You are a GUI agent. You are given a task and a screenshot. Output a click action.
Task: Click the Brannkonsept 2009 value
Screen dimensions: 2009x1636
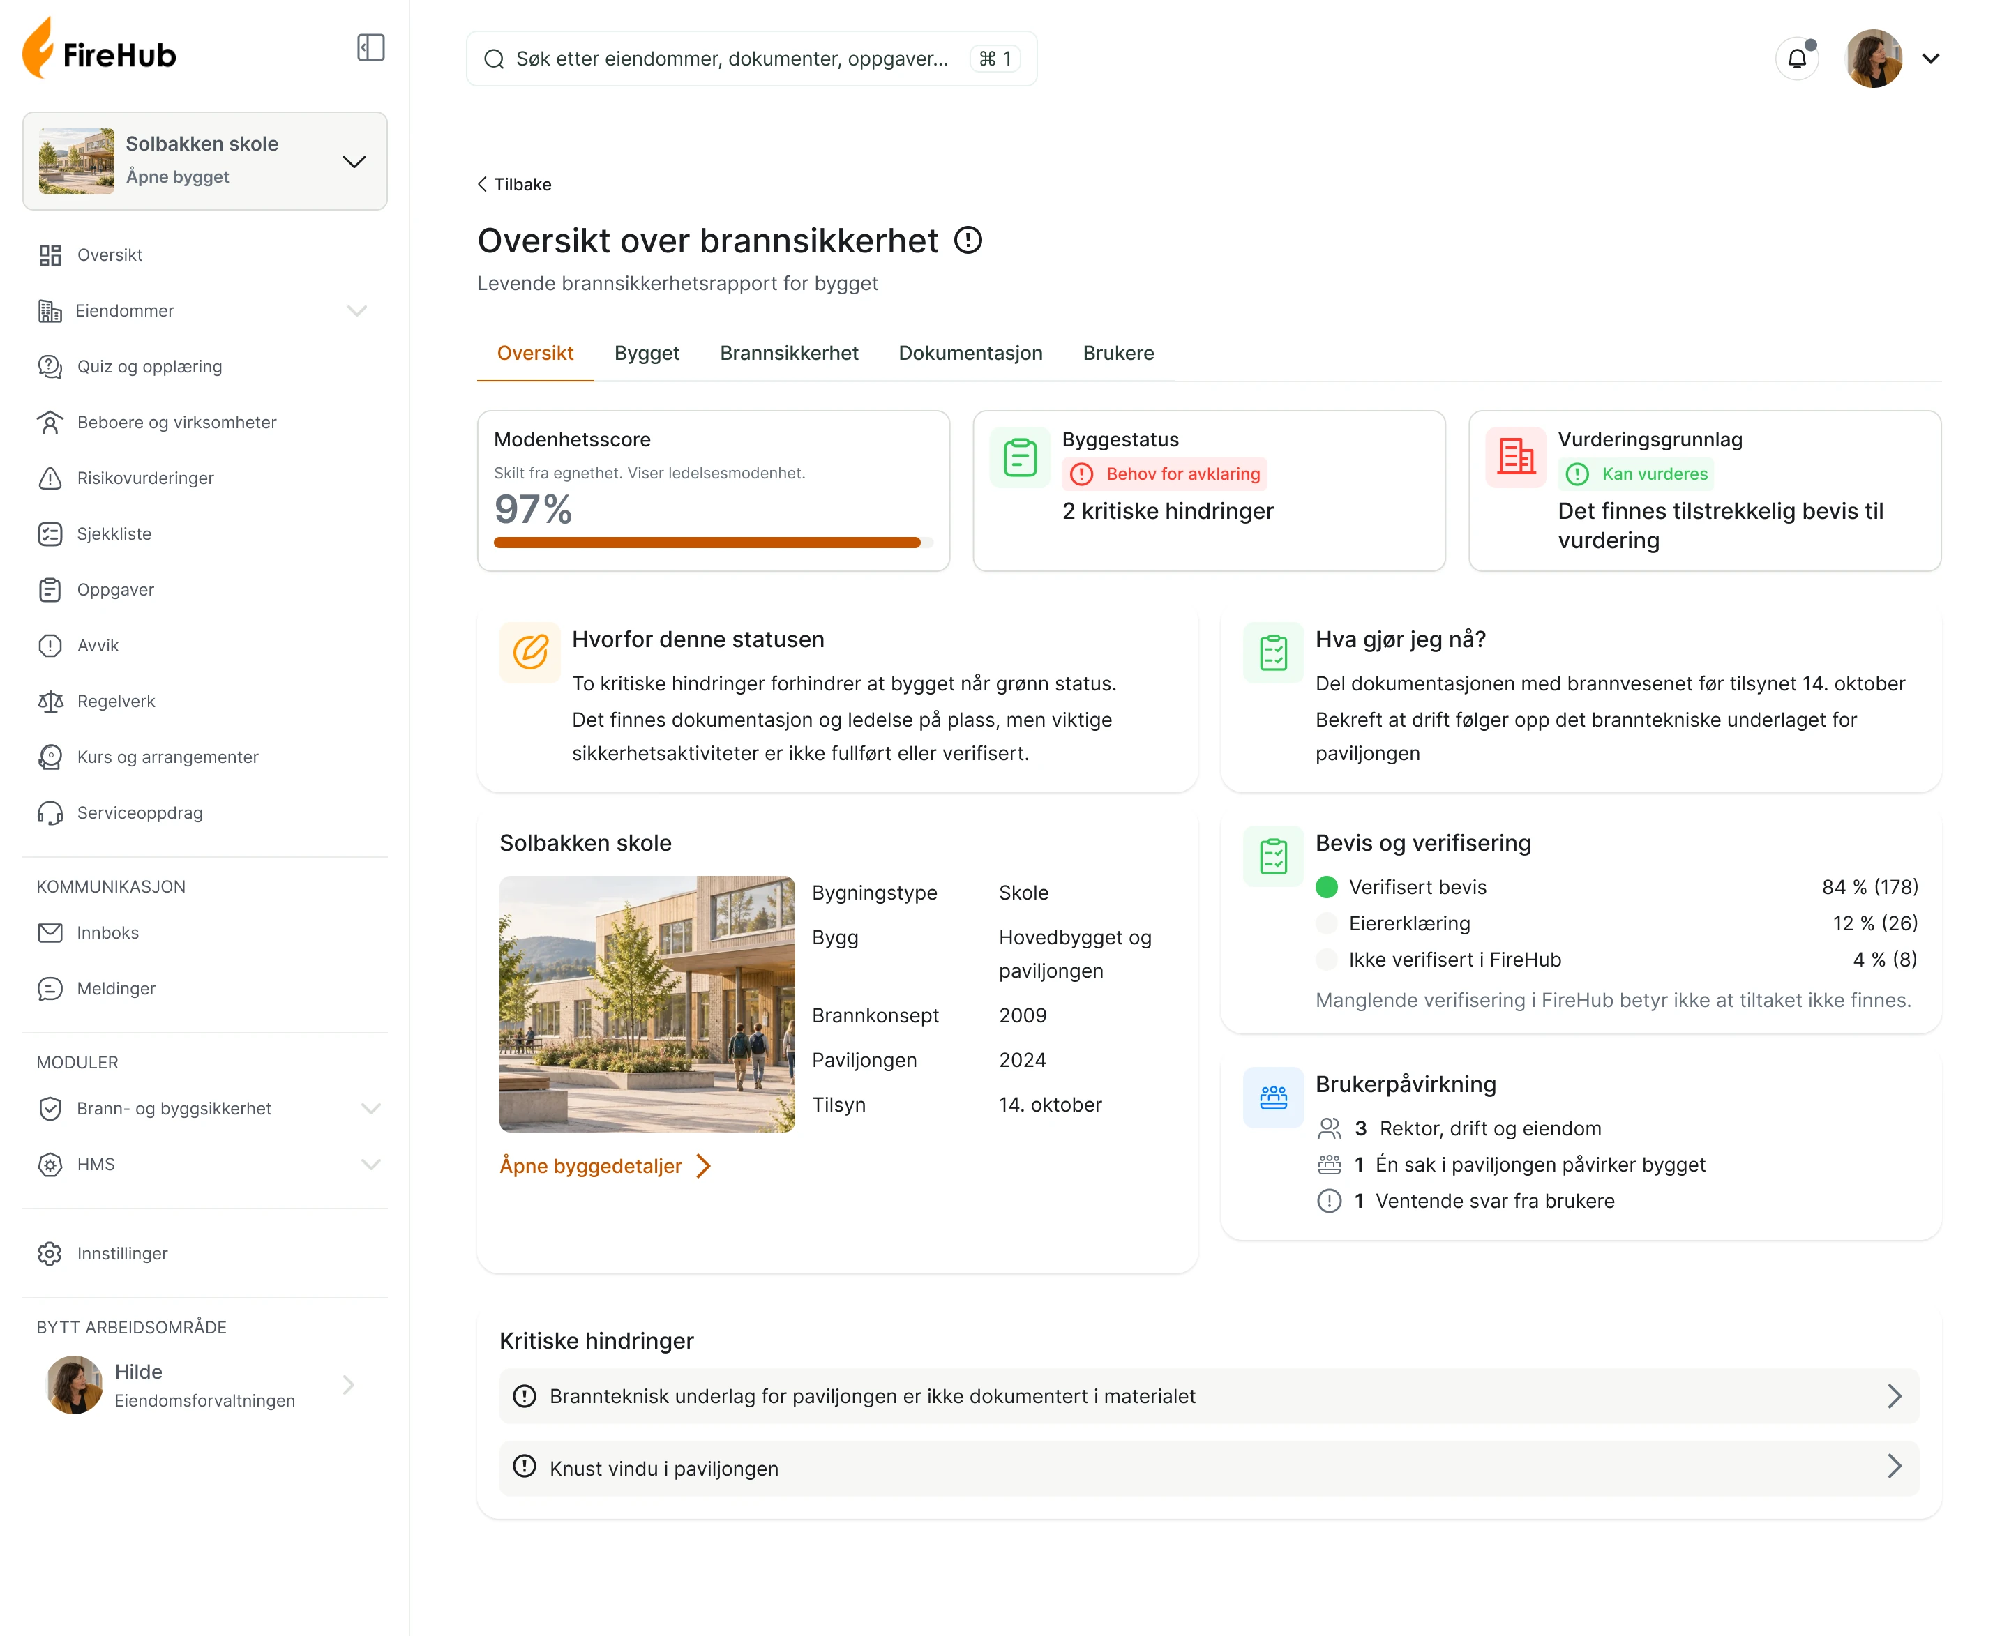click(x=1022, y=1015)
